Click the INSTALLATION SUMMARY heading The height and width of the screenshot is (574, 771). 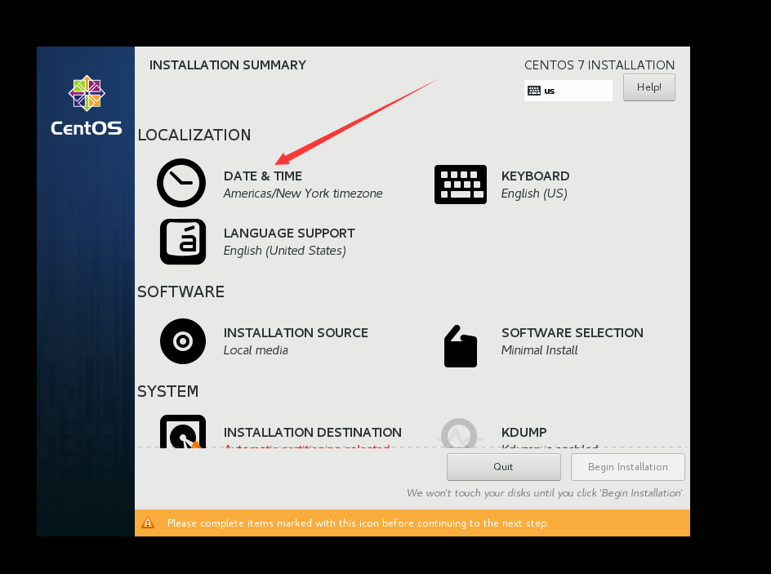point(228,65)
